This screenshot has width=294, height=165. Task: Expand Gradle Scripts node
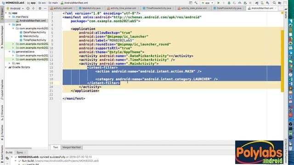6,67
